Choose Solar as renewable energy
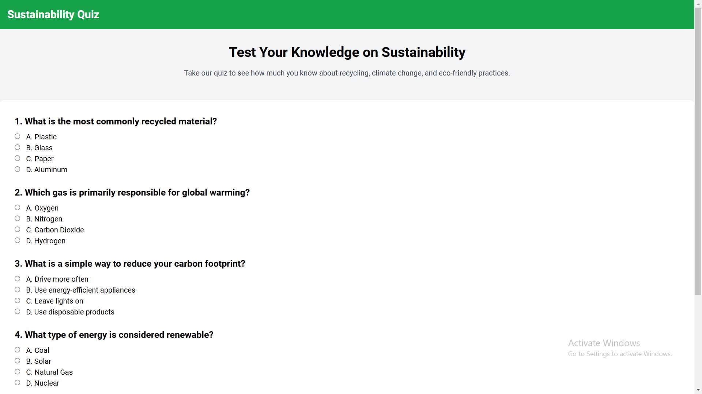This screenshot has height=394, width=702. tap(18, 361)
